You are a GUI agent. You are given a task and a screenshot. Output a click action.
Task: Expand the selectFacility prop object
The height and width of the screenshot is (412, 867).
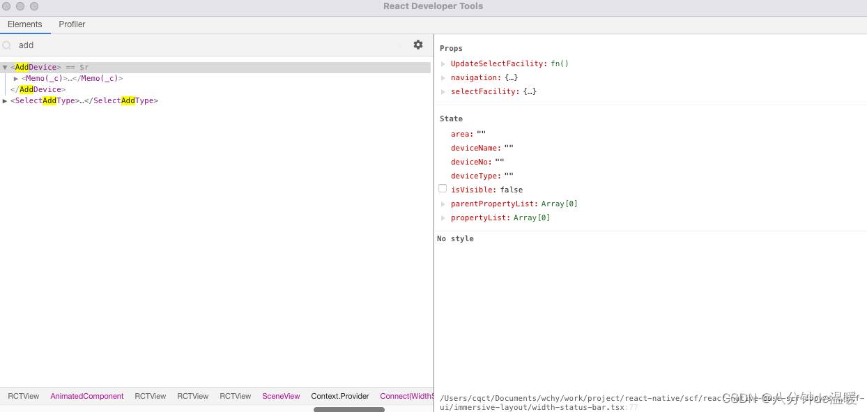(443, 91)
